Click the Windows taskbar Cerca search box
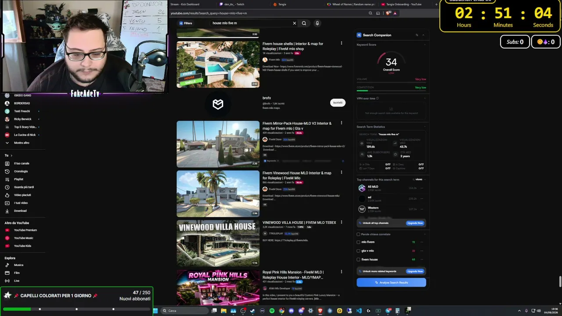 tap(184, 311)
